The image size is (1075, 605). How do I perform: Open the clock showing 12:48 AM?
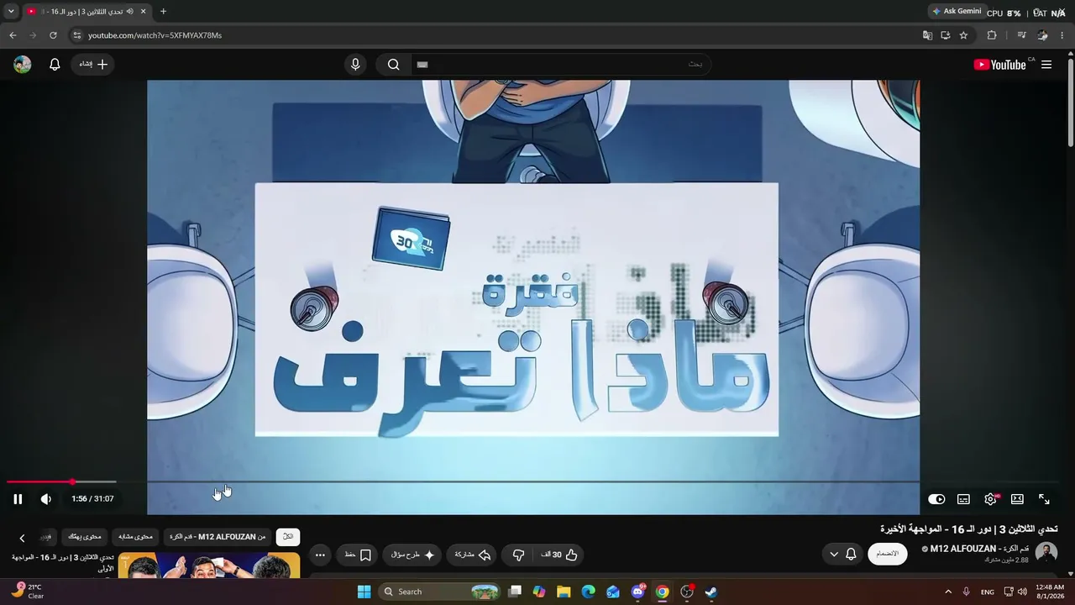pyautogui.click(x=1050, y=592)
